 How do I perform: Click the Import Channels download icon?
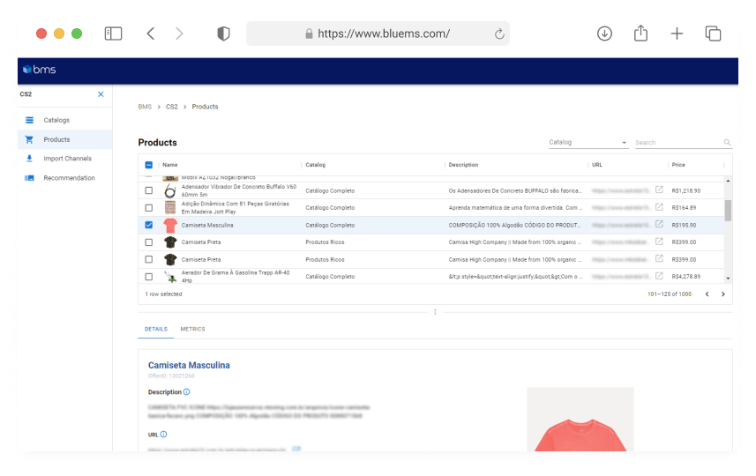(29, 158)
